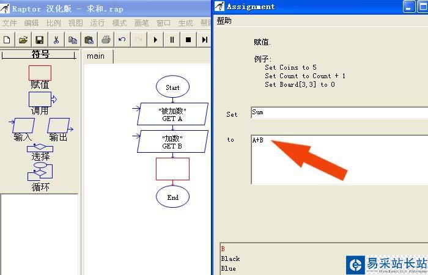
Task: Copy selection using the copy icon
Action: tap(73, 40)
